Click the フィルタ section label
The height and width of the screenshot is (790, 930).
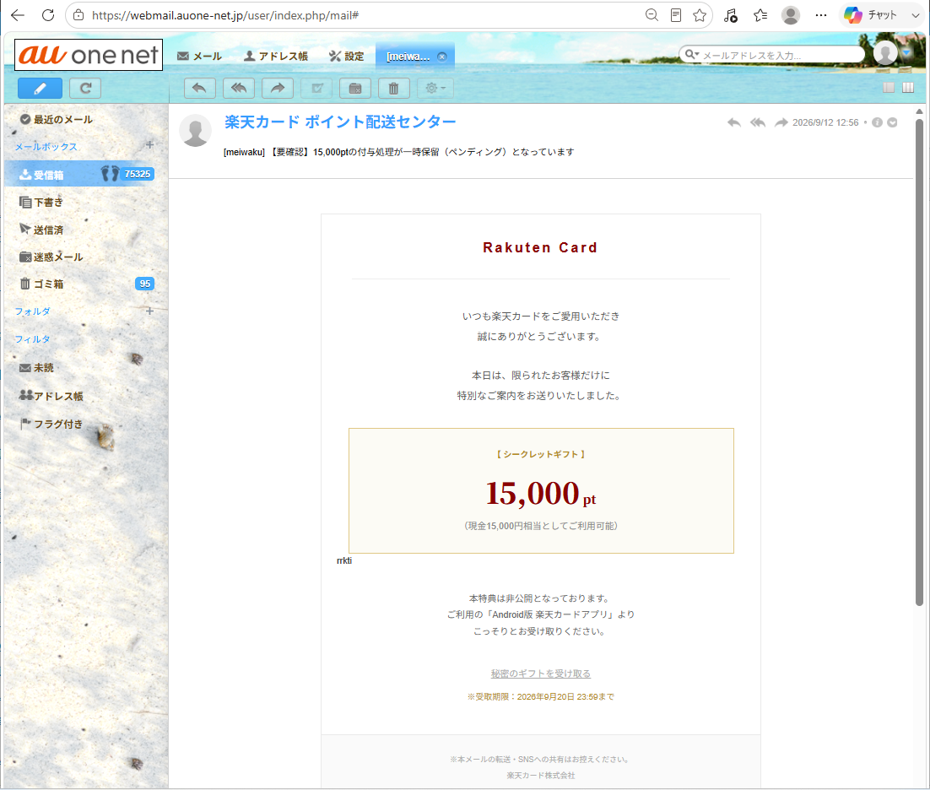coord(33,339)
